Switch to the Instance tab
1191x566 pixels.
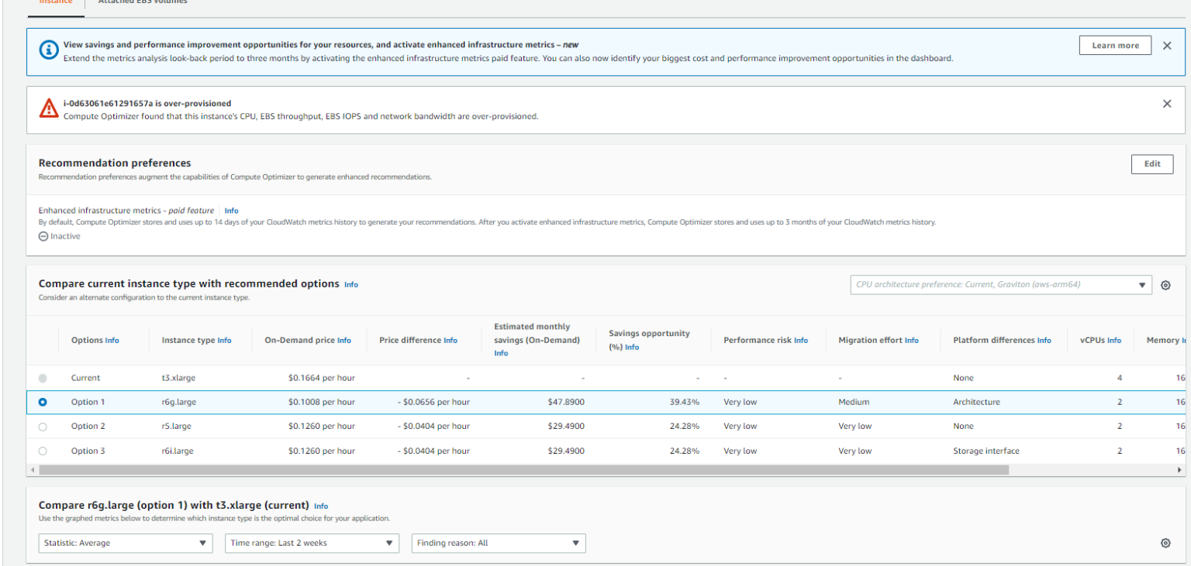pyautogui.click(x=55, y=2)
